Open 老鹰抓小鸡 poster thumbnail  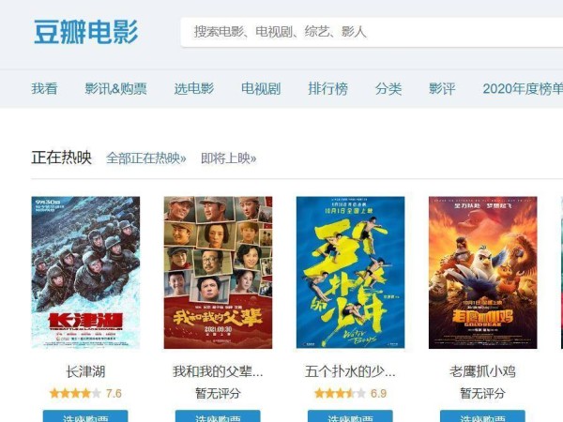[483, 272]
